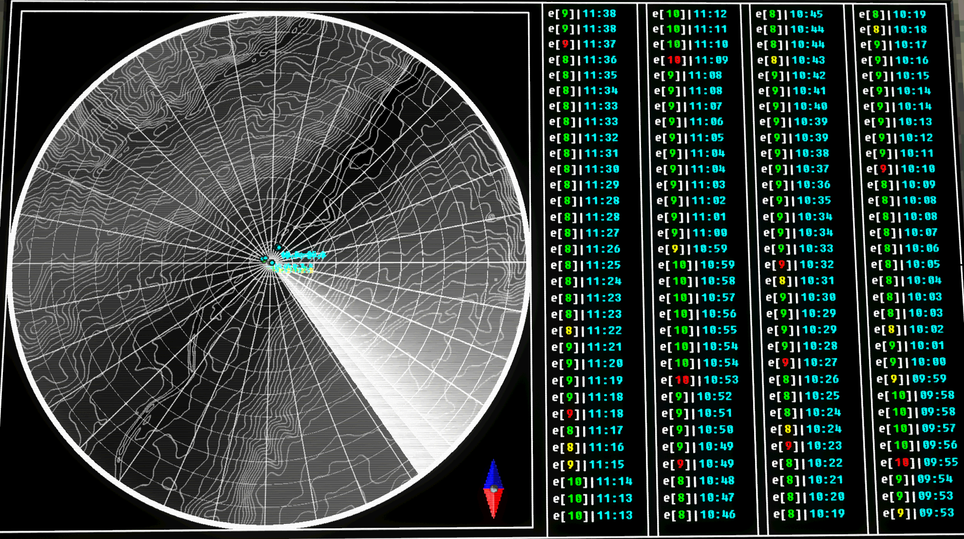Click log entry e[9]|11:21
The image size is (964, 539).
point(587,347)
